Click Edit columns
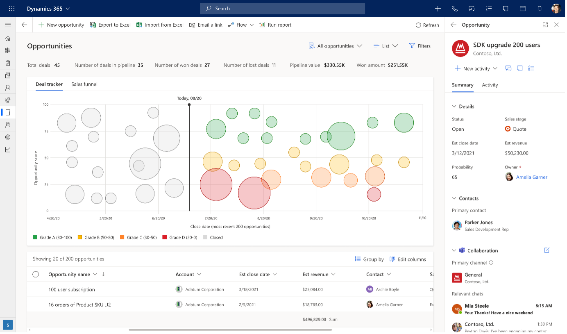 coord(408,259)
